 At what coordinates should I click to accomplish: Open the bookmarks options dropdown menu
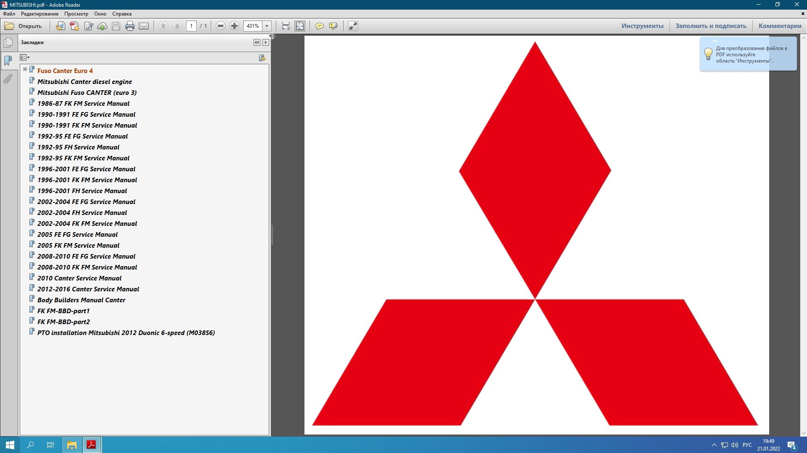25,58
